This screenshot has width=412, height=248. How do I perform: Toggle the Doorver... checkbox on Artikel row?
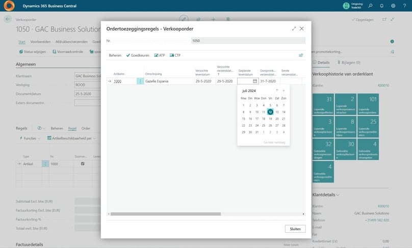point(83,164)
